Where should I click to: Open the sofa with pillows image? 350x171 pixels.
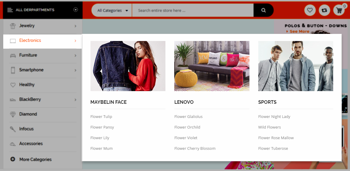[x=212, y=66]
